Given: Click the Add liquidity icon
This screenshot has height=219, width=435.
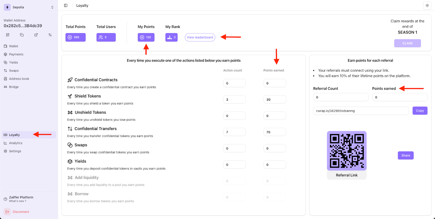Looking at the screenshot, I should click(70, 177).
